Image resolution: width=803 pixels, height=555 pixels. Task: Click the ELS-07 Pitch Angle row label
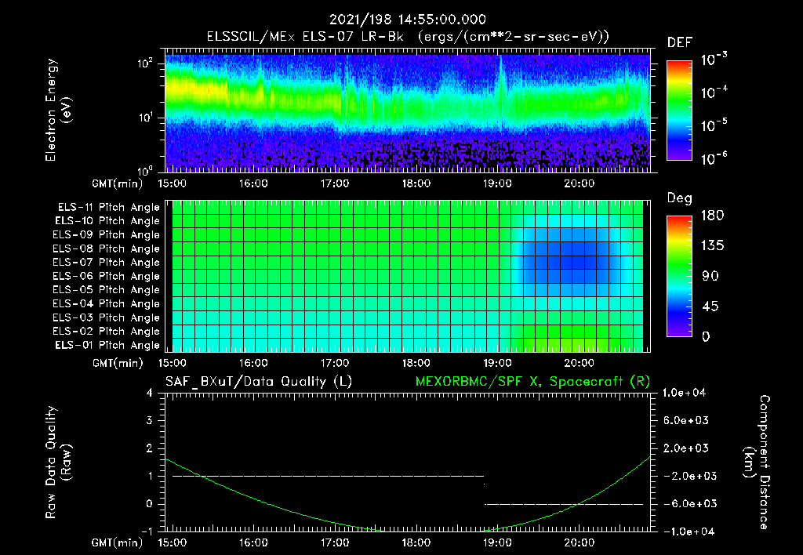pos(107,262)
